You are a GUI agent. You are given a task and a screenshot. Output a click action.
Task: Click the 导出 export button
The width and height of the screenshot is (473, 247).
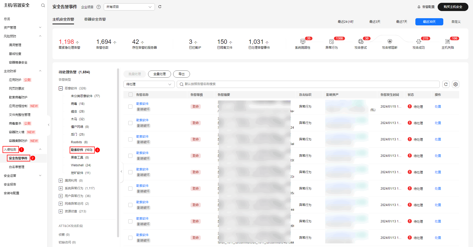pyautogui.click(x=182, y=74)
